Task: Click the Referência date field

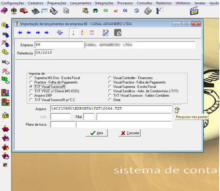Action: pos(44,53)
